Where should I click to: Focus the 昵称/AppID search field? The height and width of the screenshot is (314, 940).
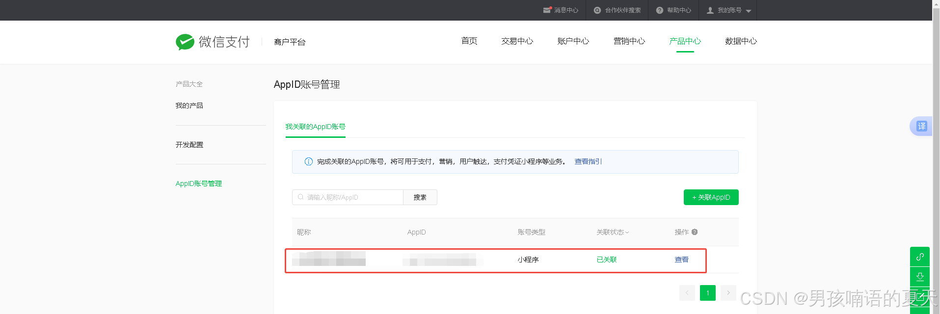tap(348, 197)
